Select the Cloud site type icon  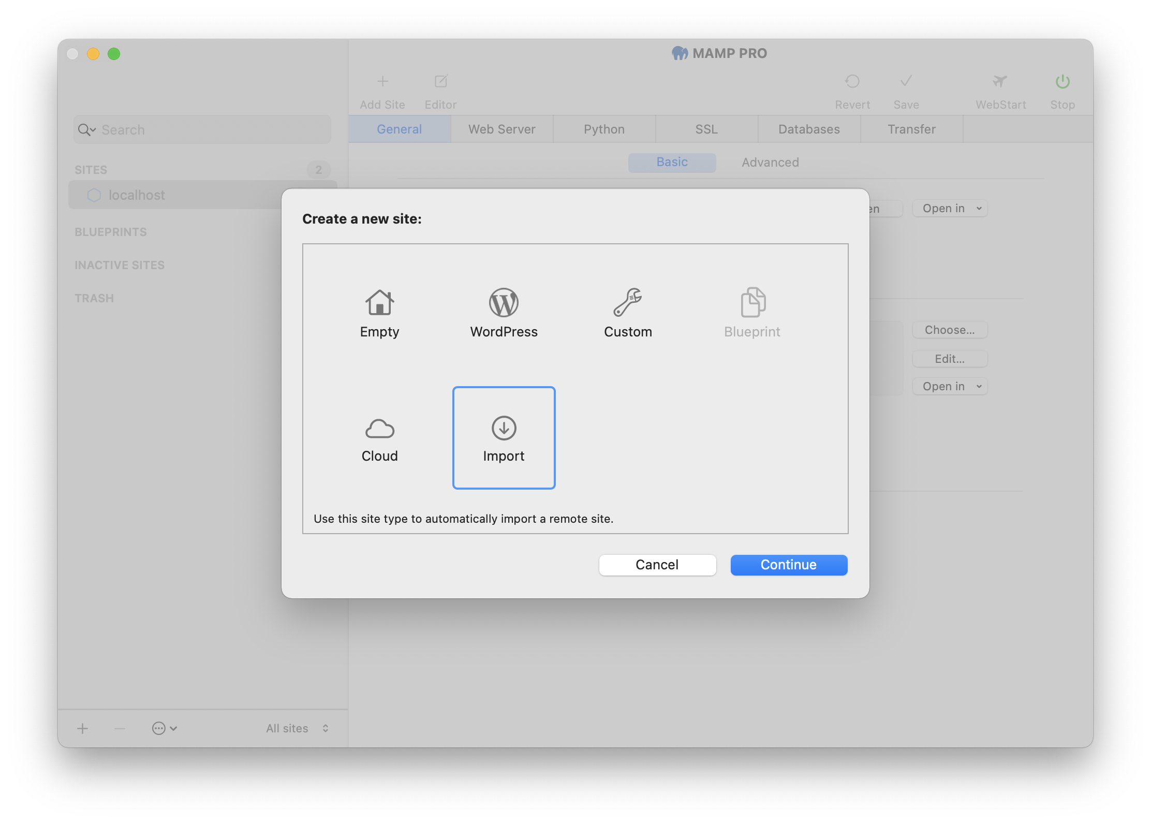tap(379, 427)
